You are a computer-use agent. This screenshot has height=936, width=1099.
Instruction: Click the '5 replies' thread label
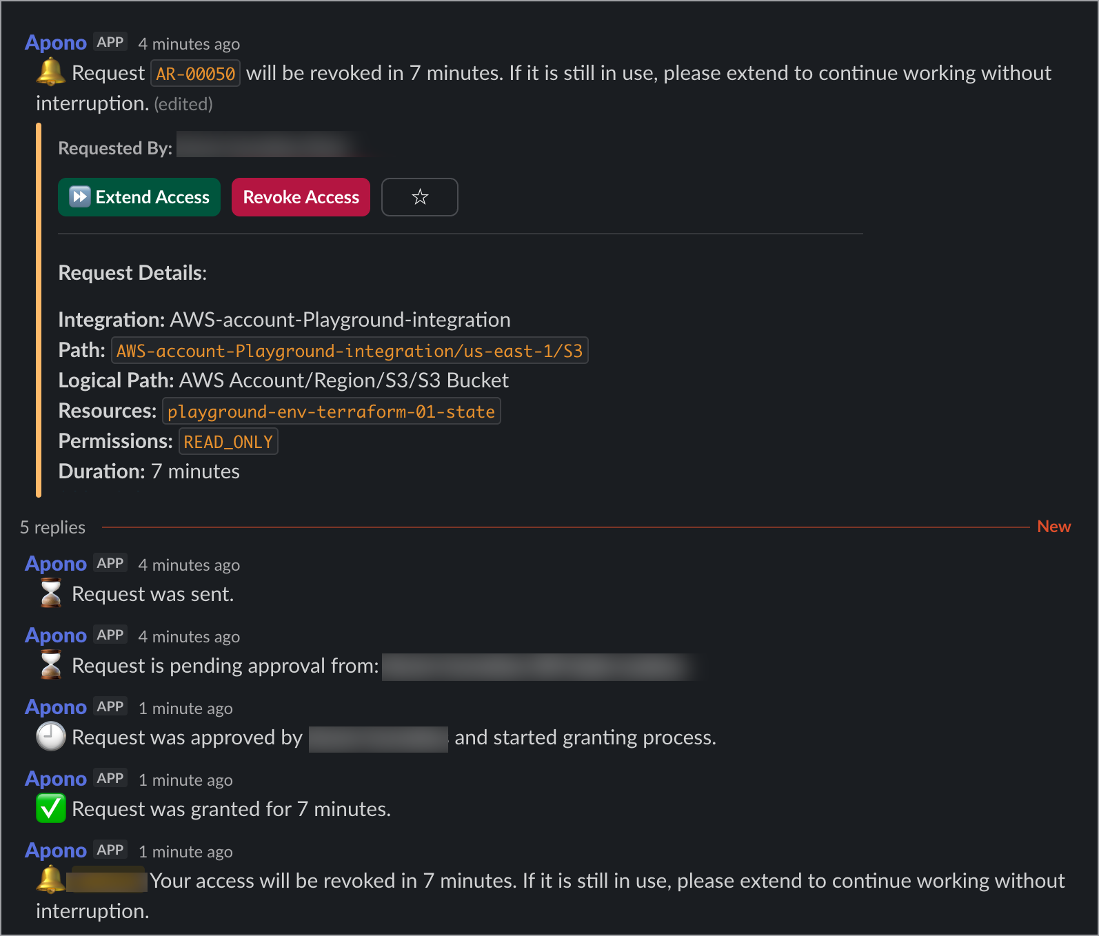point(52,527)
